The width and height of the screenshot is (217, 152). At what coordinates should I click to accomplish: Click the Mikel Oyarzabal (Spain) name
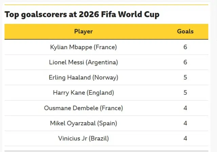[83, 123]
